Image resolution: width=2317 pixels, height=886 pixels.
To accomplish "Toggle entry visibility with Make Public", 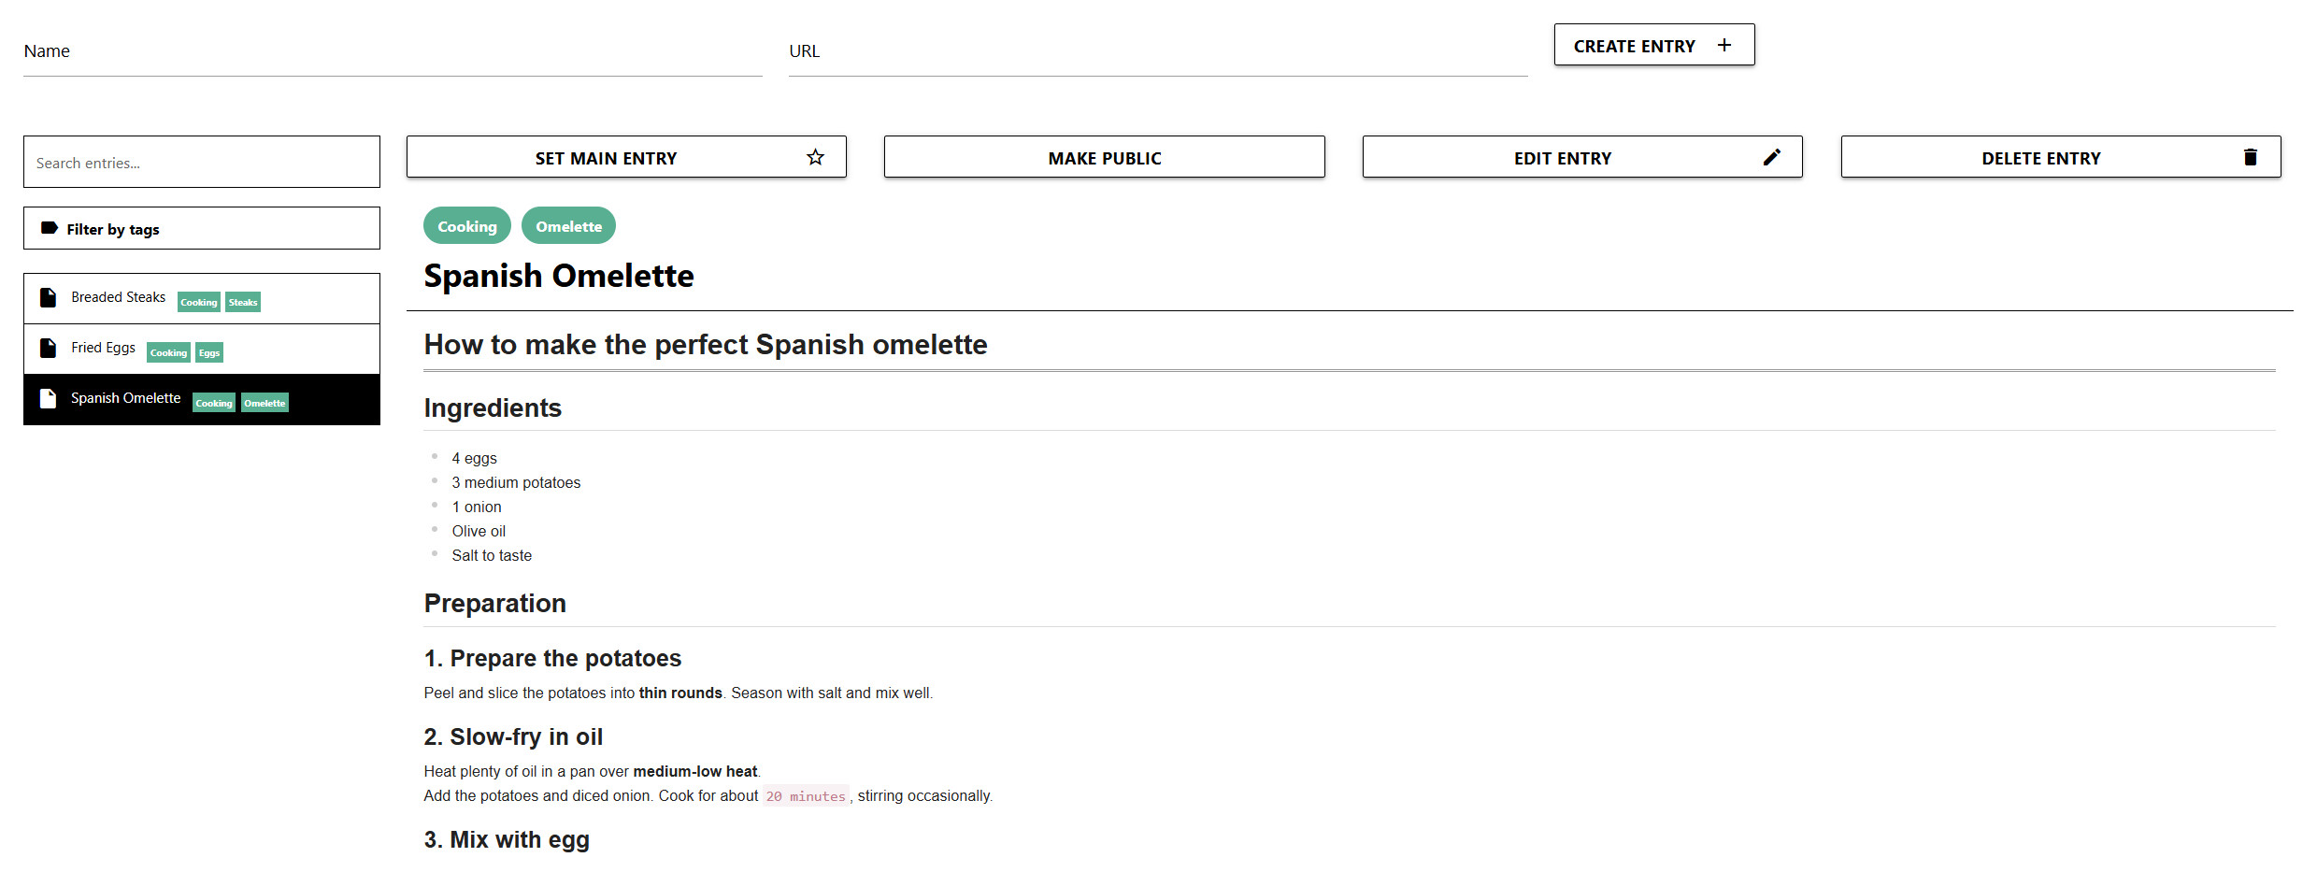I will (1104, 157).
